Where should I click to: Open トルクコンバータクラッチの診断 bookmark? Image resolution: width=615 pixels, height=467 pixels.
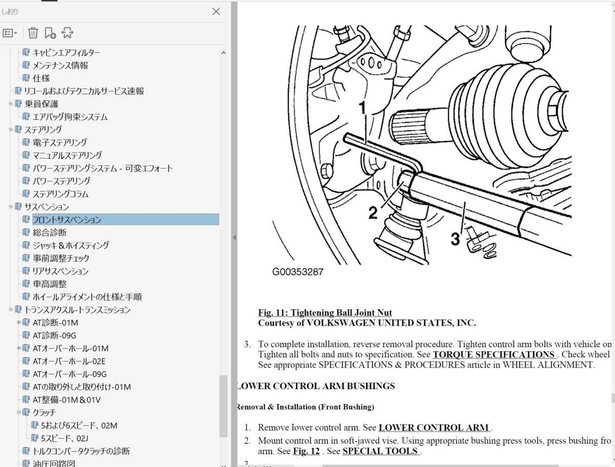tap(81, 451)
